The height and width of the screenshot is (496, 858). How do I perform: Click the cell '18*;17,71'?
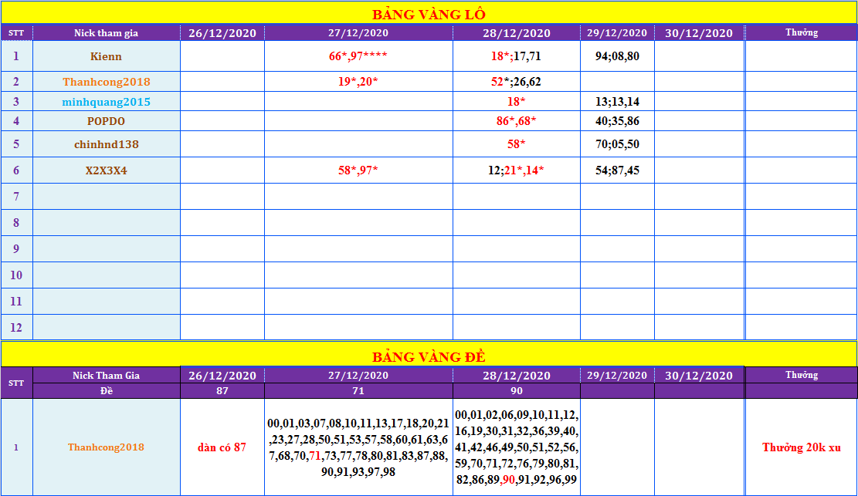click(x=516, y=56)
